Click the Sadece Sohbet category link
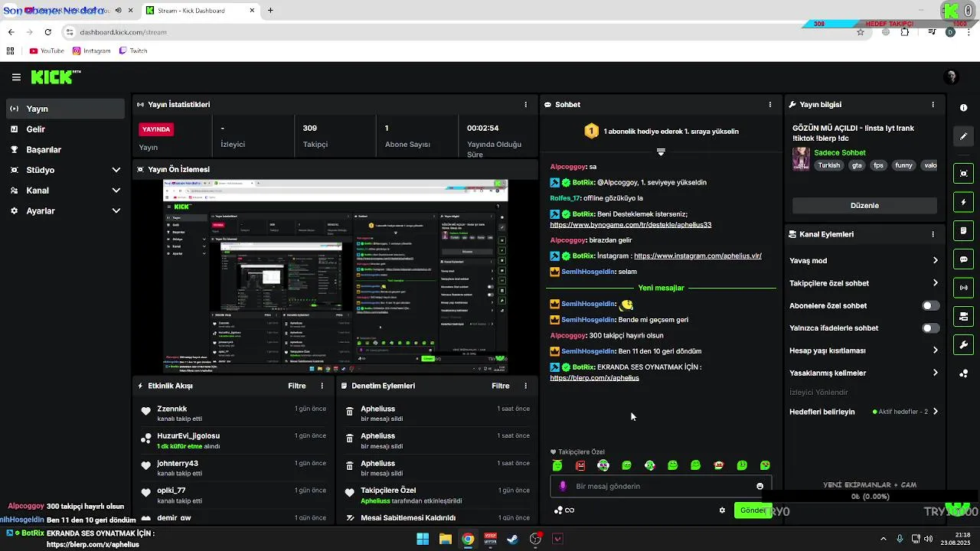This screenshot has width=980, height=551. 840,152
